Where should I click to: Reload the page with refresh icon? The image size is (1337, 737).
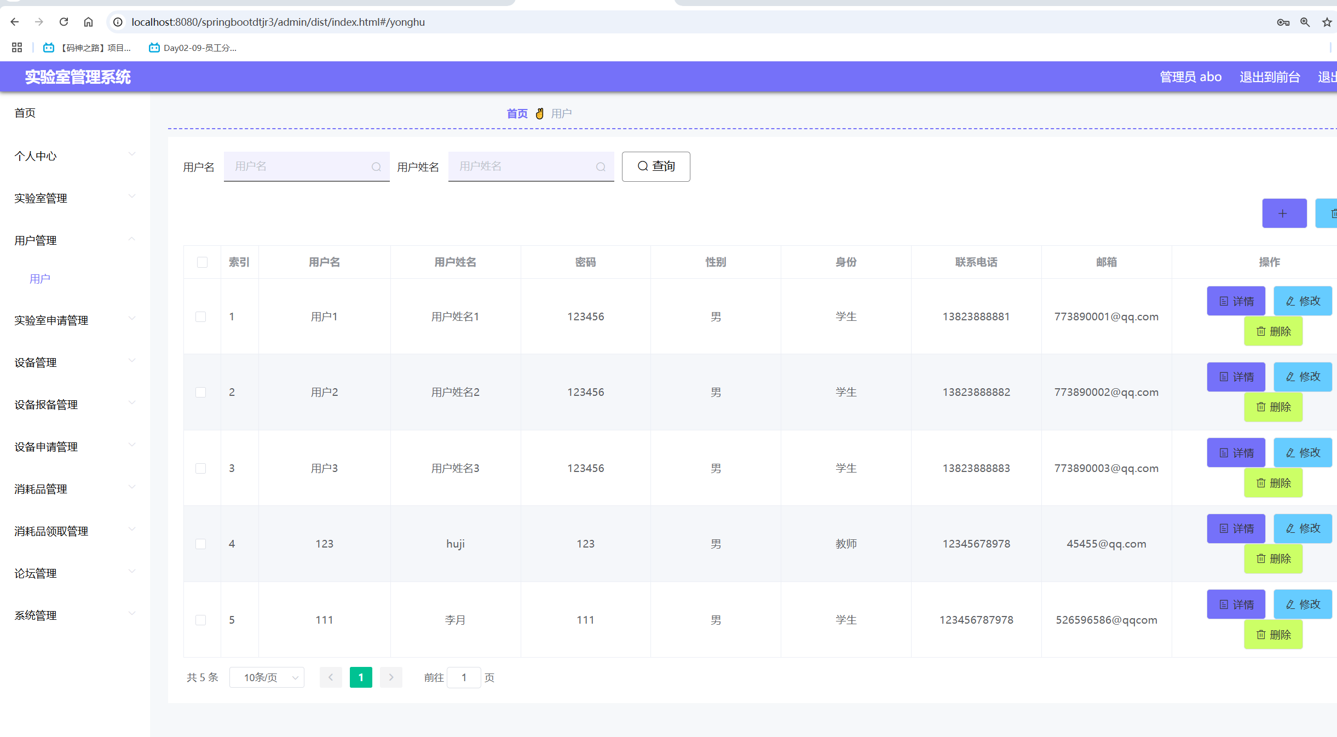tap(64, 22)
